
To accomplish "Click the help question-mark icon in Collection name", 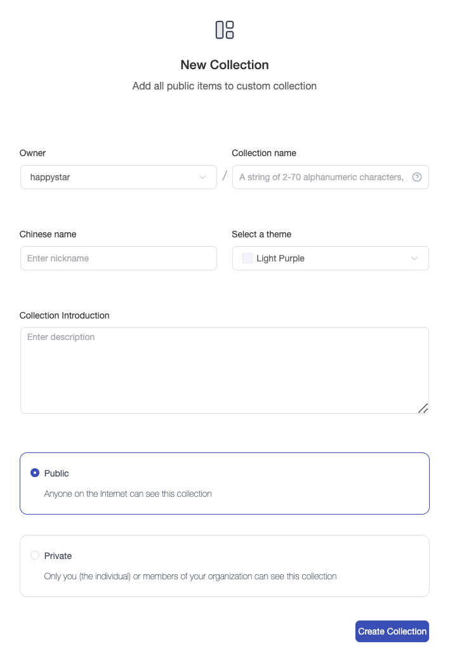I will (x=417, y=177).
